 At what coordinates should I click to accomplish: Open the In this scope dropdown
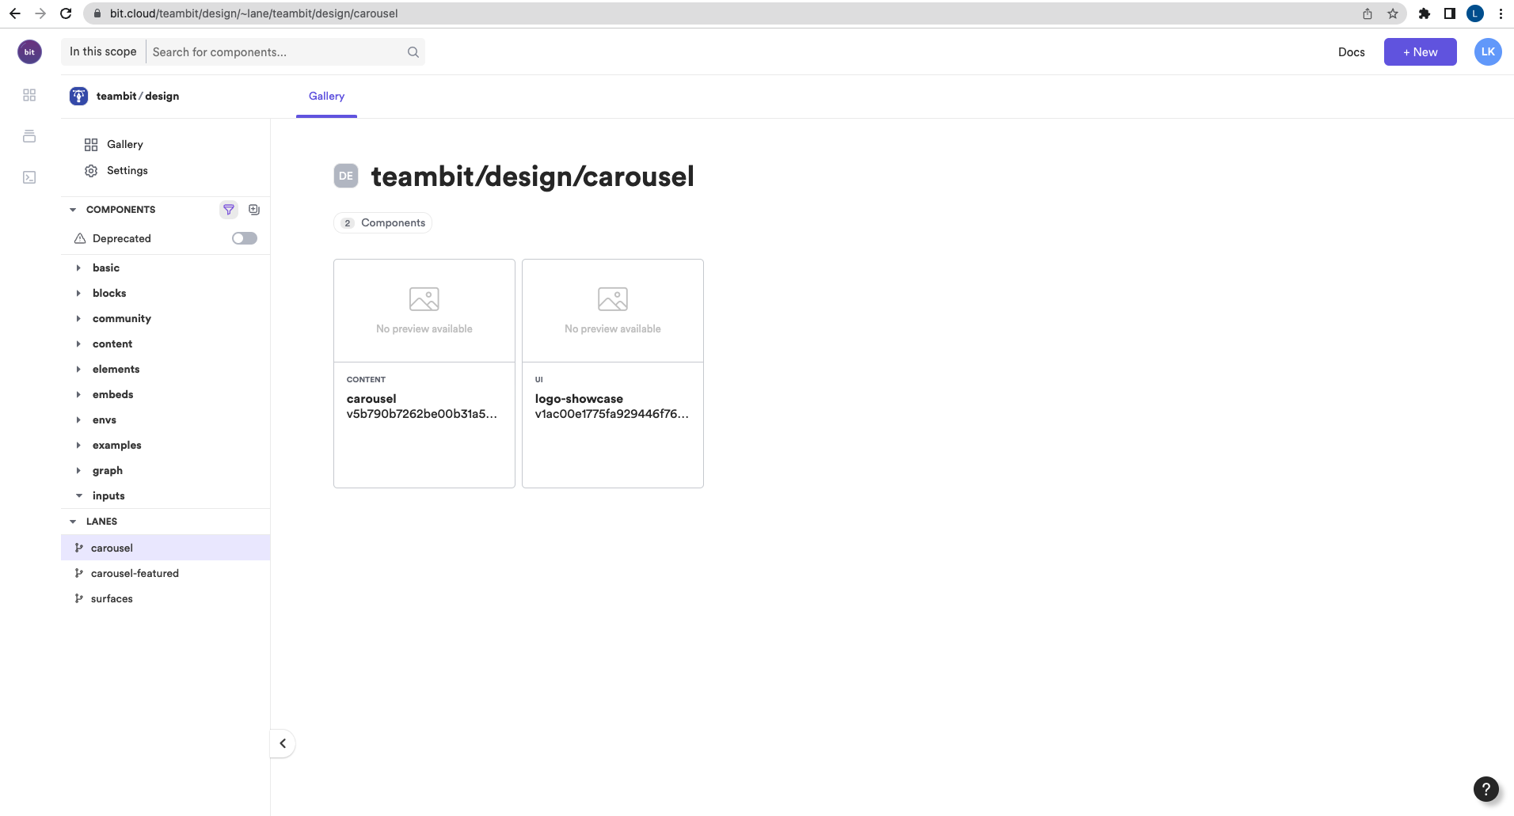pyautogui.click(x=103, y=52)
